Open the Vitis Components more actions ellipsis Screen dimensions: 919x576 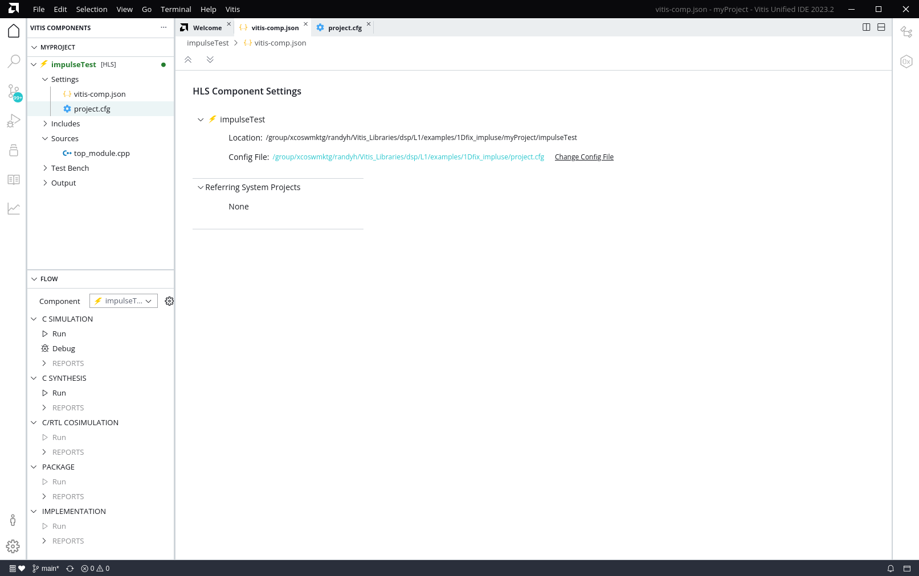coord(164,27)
